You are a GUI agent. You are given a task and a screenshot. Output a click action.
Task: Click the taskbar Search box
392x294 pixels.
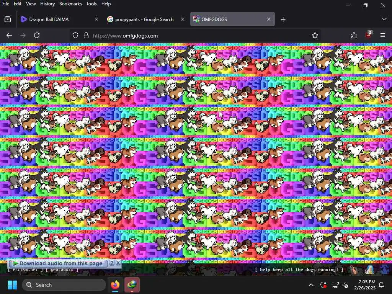point(64,285)
